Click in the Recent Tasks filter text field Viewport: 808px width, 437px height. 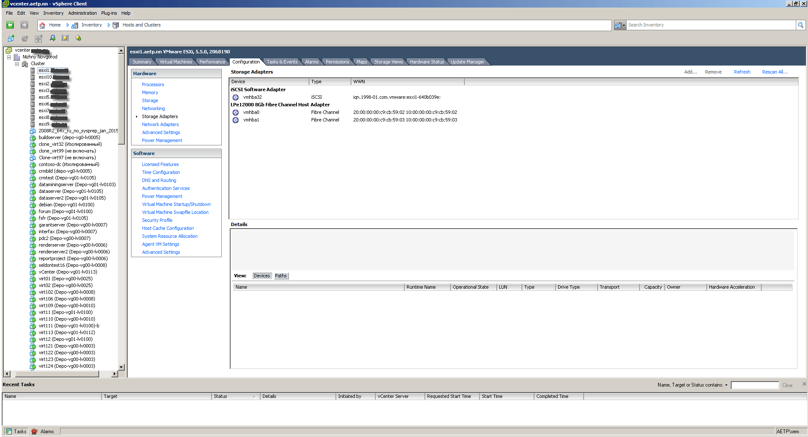pyautogui.click(x=755, y=385)
